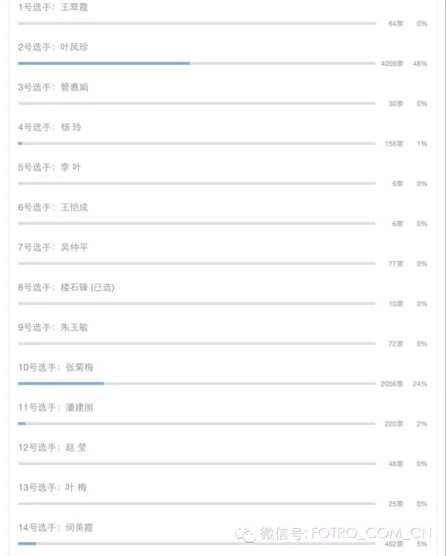Click the 48% progress bar for 叶凤珍
Screen dimensions: 446x556
click(x=197, y=63)
